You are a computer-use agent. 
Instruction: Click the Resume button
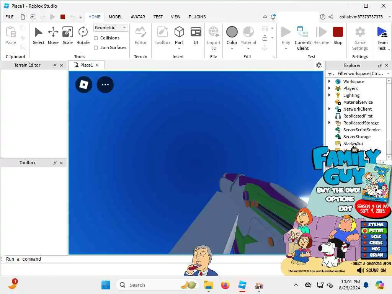click(x=321, y=36)
